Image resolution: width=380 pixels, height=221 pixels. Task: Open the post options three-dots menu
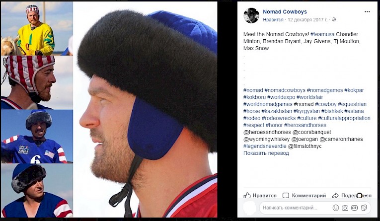367,11
